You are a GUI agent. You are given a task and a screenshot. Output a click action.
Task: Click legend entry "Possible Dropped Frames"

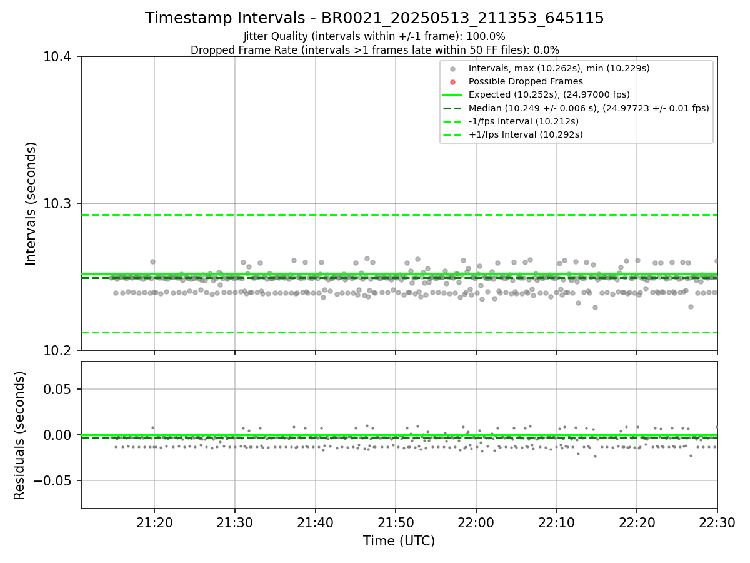pyautogui.click(x=526, y=81)
